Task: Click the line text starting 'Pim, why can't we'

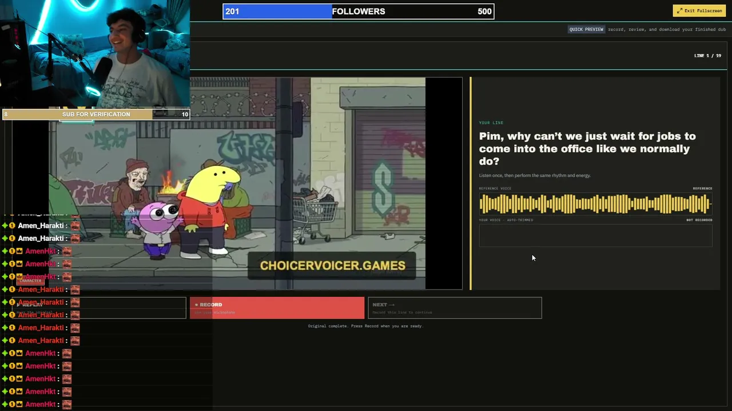Action: click(x=587, y=148)
